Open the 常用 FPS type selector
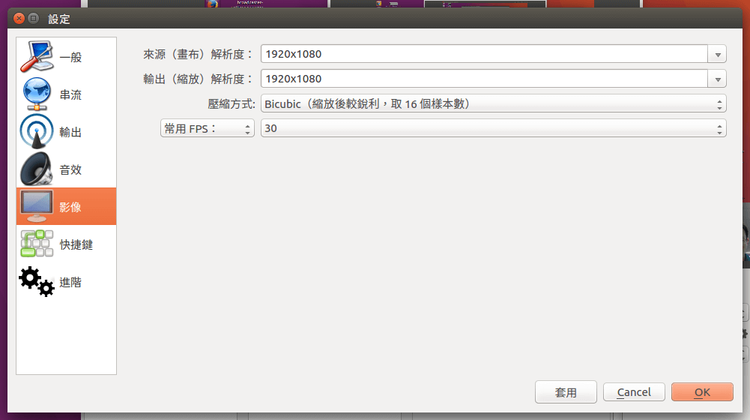Image resolution: width=750 pixels, height=420 pixels. point(208,129)
